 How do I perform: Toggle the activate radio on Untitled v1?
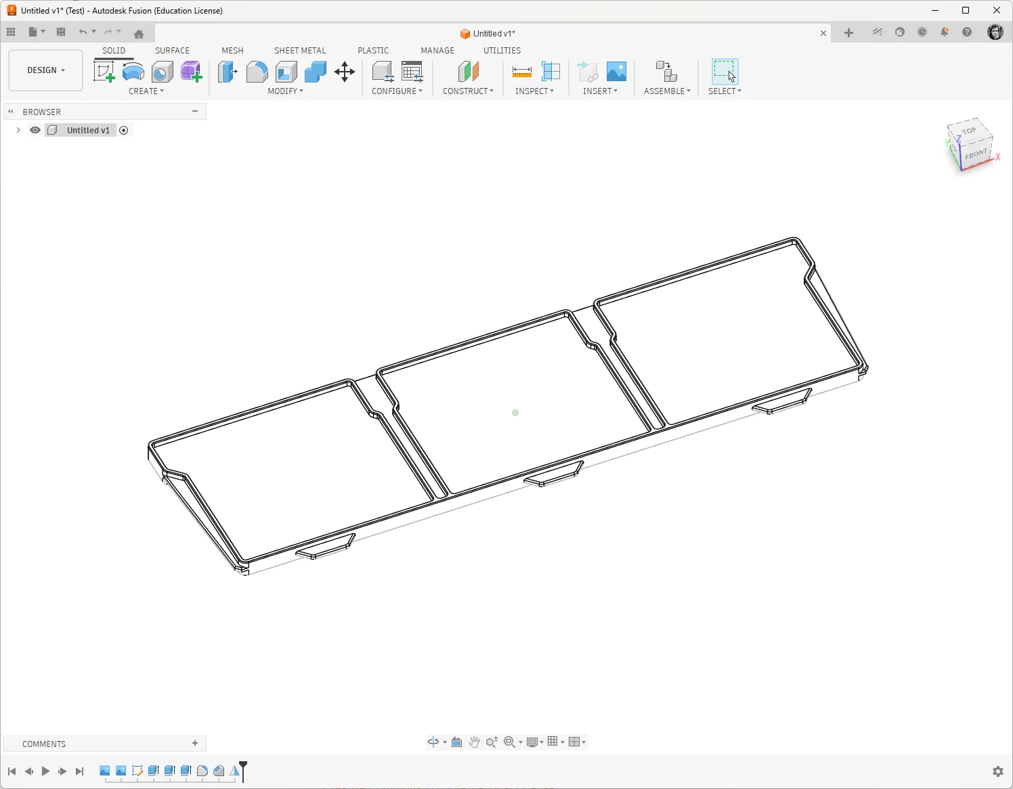coord(124,130)
